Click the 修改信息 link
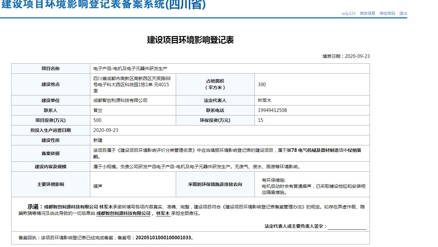Viewport: 438px width, 247px height. point(368,14)
